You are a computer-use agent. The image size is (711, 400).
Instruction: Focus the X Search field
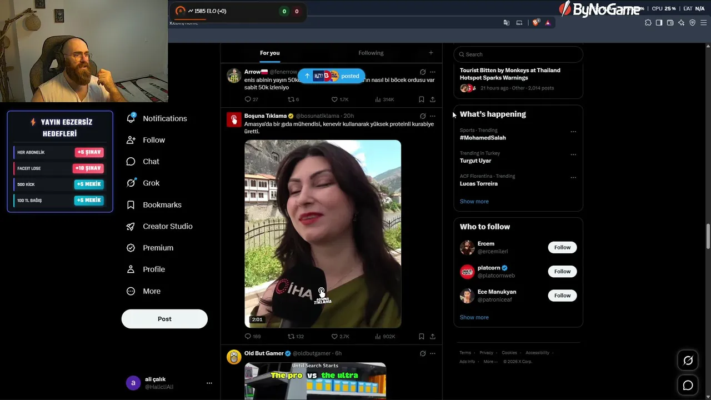pos(518,54)
